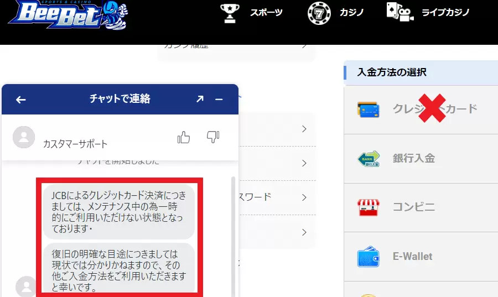Open the スポーツ trophy icon
Screen dimensions: 498x297
click(230, 13)
